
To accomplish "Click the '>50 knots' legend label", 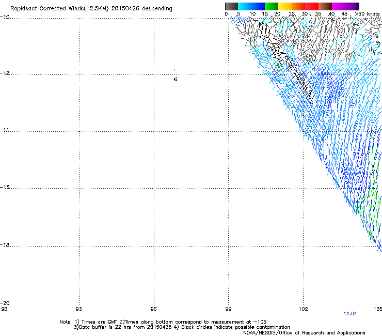I will [367, 14].
